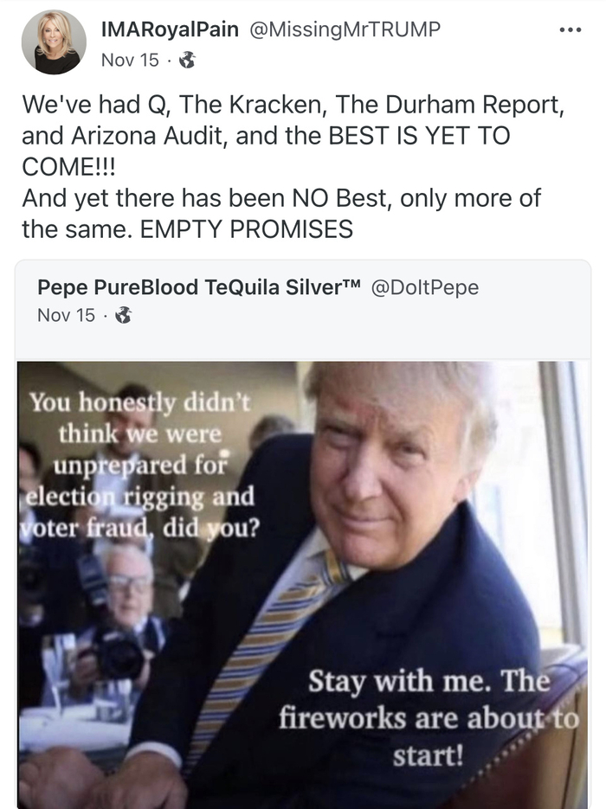Click the trademark symbol after Silver
This screenshot has height=809, width=606.
click(351, 283)
